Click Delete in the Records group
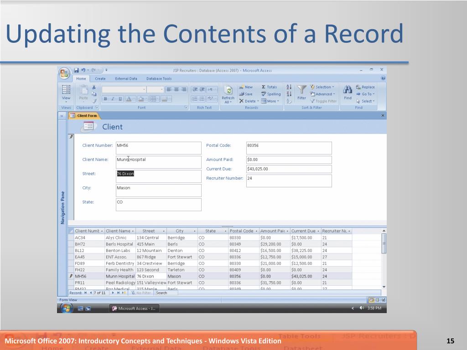The image size is (467, 350). point(249,101)
